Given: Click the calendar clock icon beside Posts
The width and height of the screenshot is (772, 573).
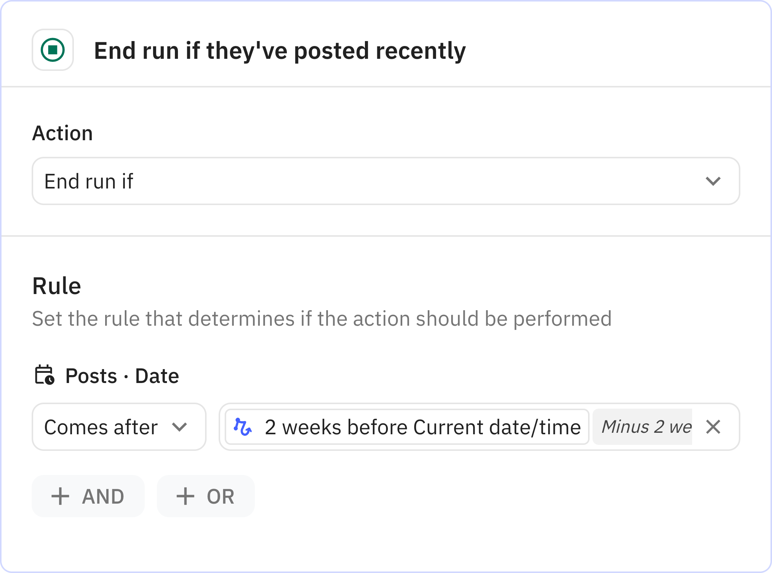Looking at the screenshot, I should [44, 375].
